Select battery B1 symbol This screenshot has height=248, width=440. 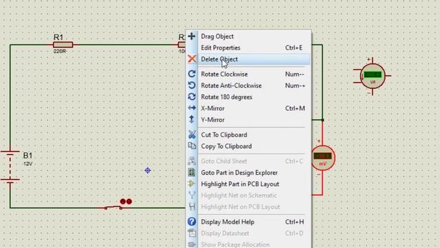[x=10, y=167]
